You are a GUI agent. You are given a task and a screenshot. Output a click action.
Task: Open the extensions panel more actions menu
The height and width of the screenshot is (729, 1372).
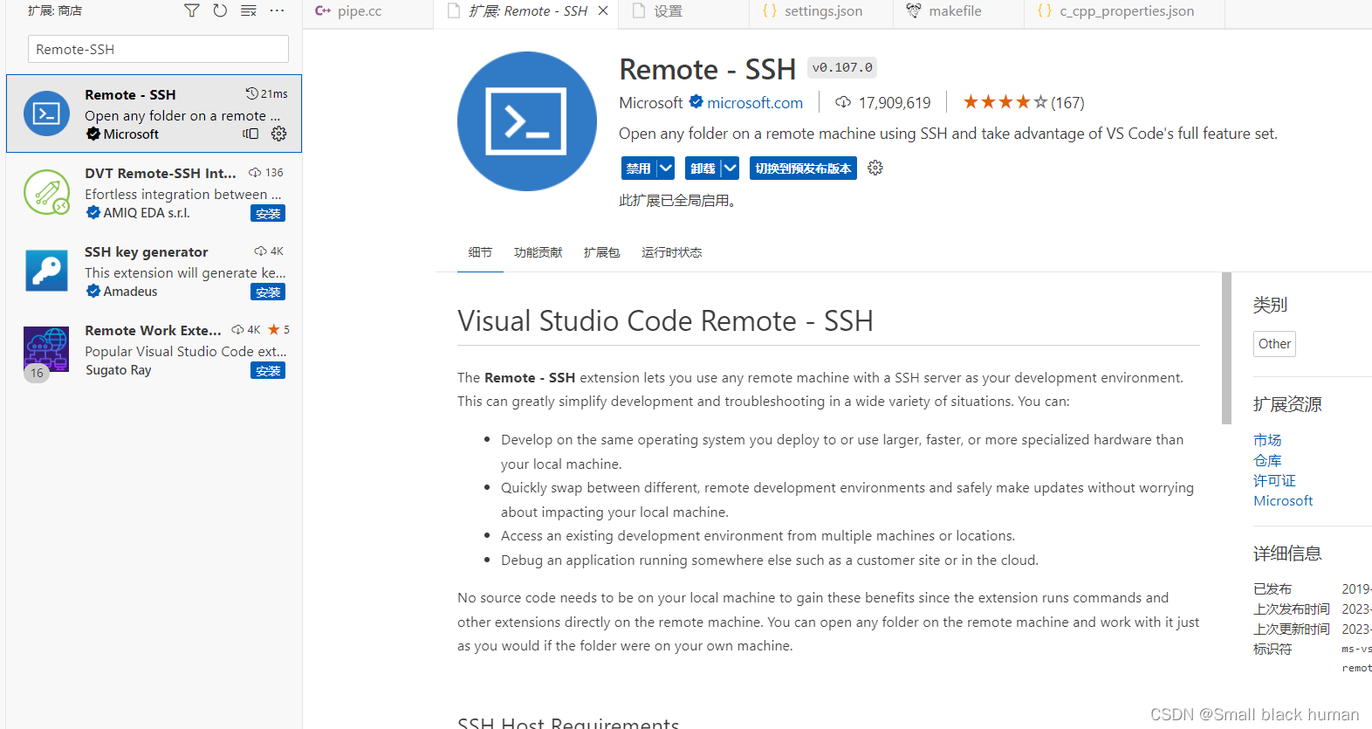pos(277,10)
